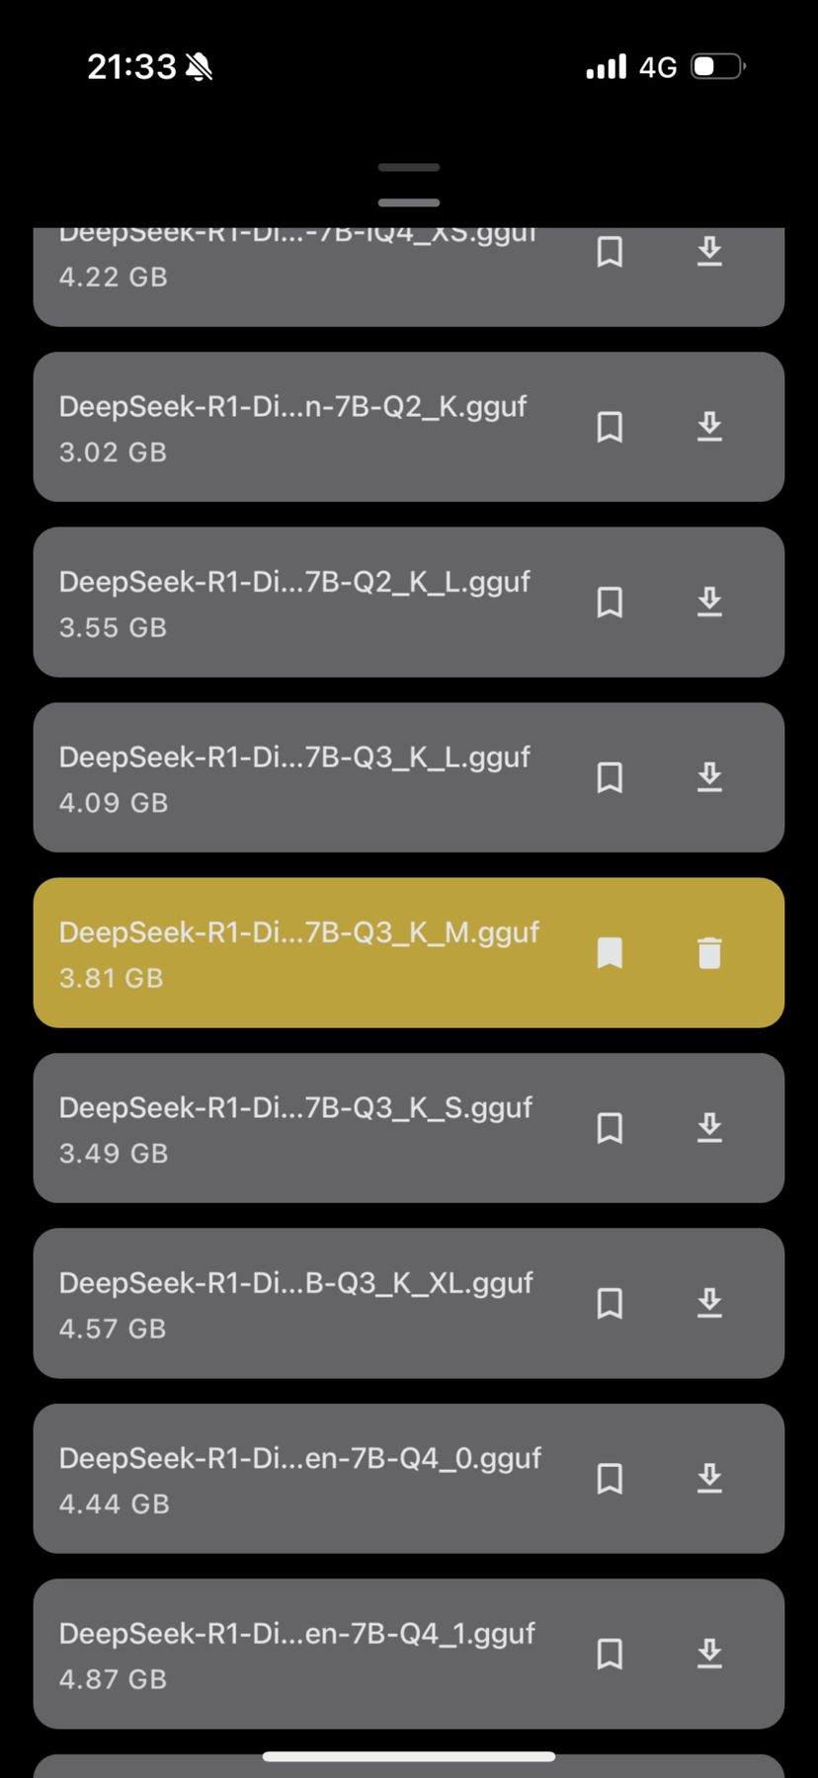818x1778 pixels.
Task: Tap the sheet drag handle at top
Action: click(409, 185)
